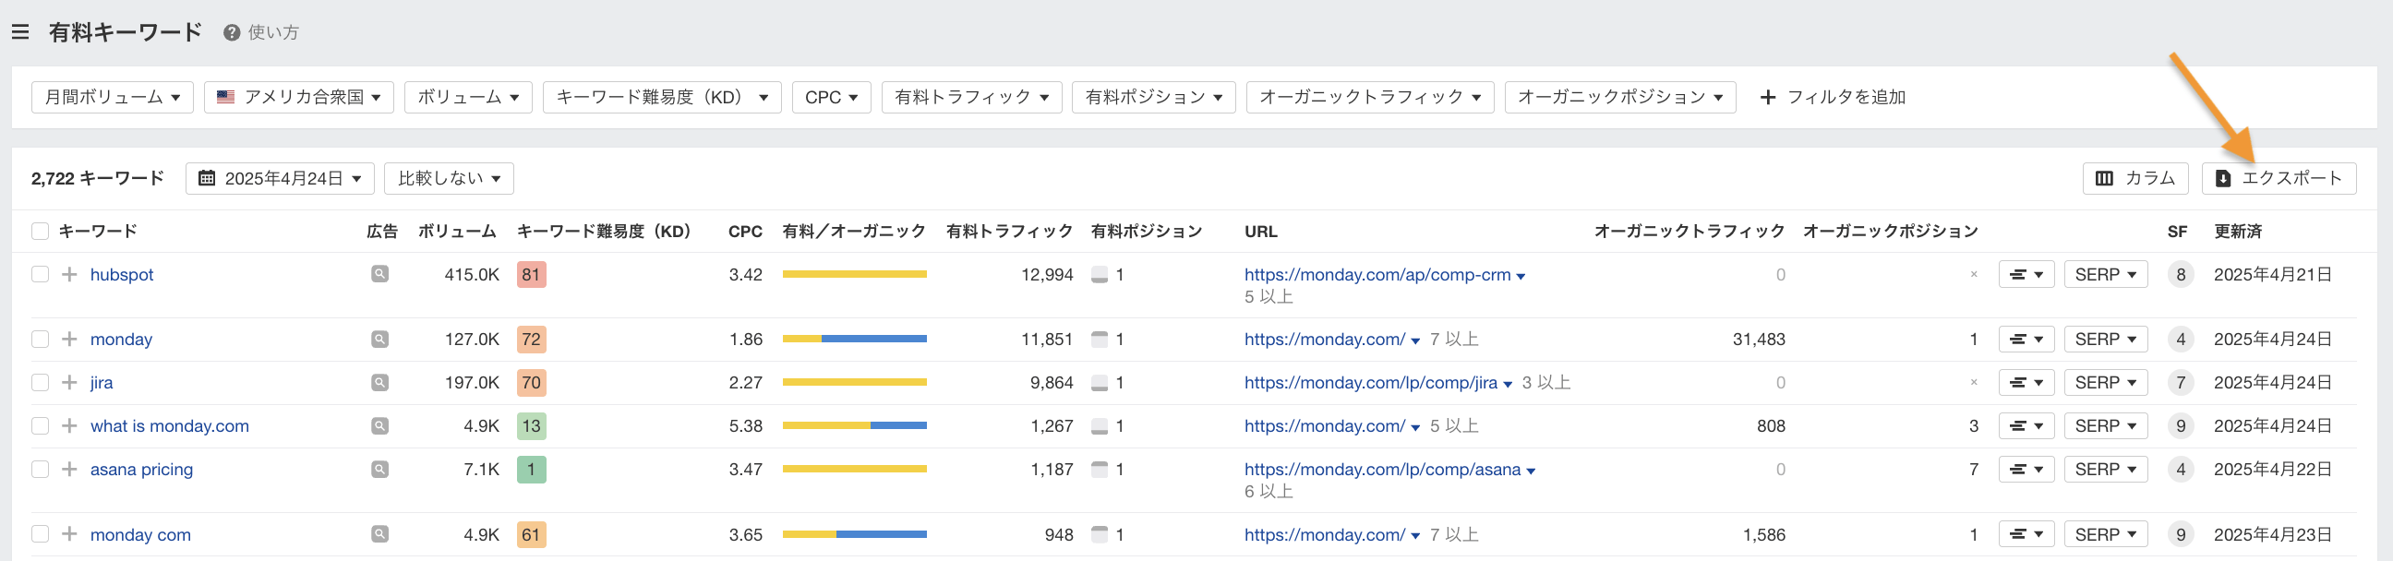The image size is (2393, 561).
Task: Check the hubspot row checkbox
Action: [40, 274]
